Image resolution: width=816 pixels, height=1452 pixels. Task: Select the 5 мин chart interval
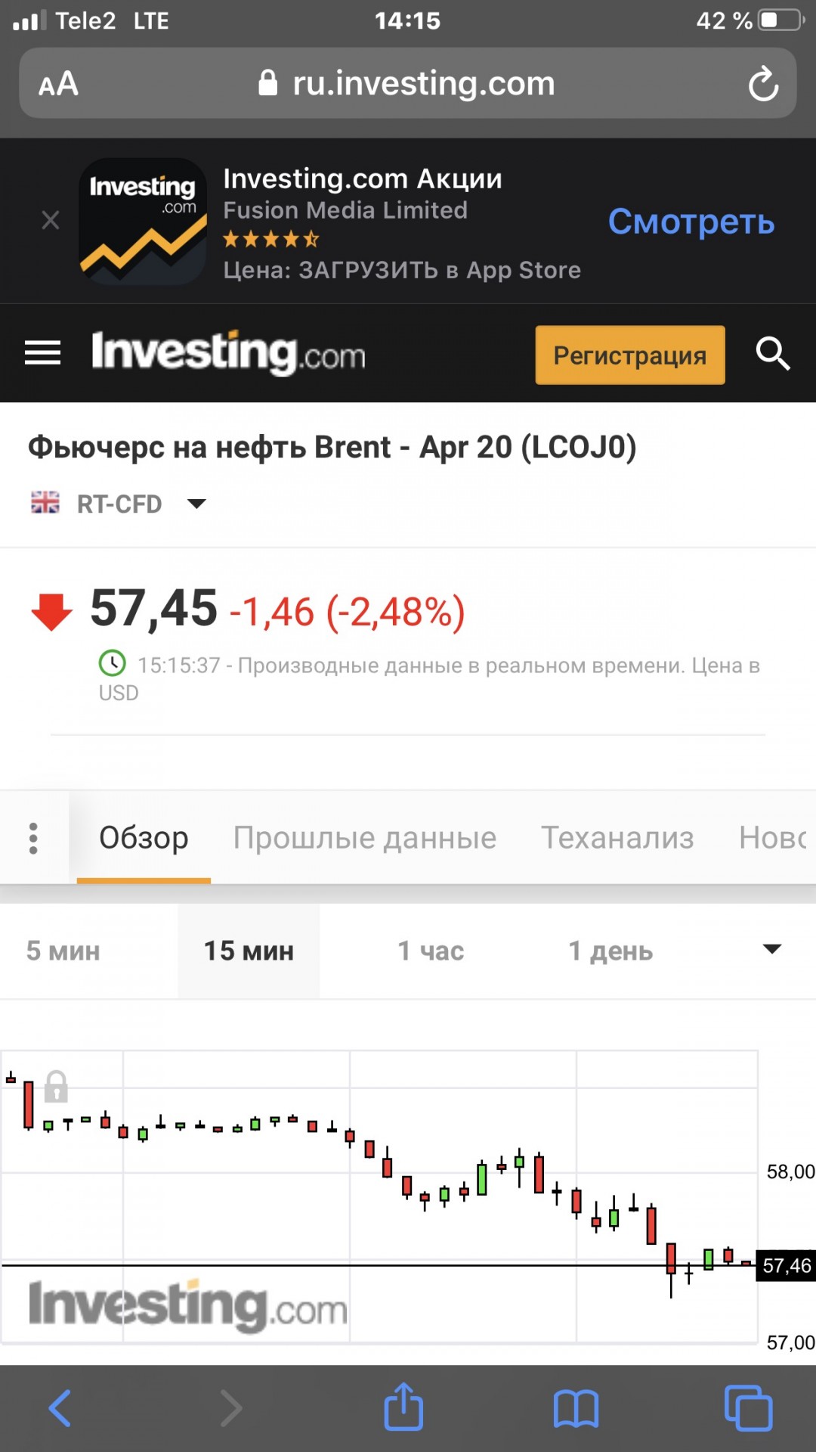(x=63, y=951)
